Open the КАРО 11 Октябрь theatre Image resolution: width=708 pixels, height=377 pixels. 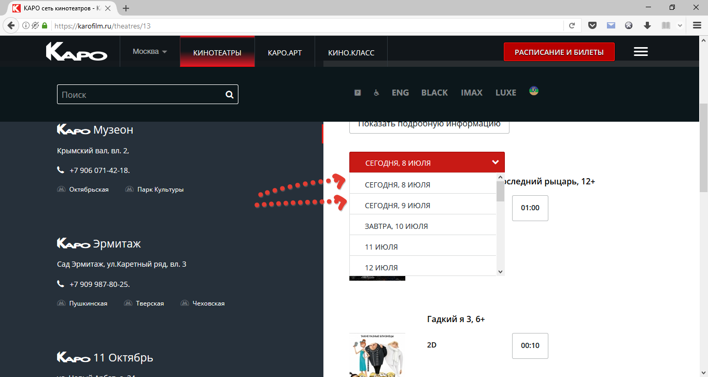(105, 357)
